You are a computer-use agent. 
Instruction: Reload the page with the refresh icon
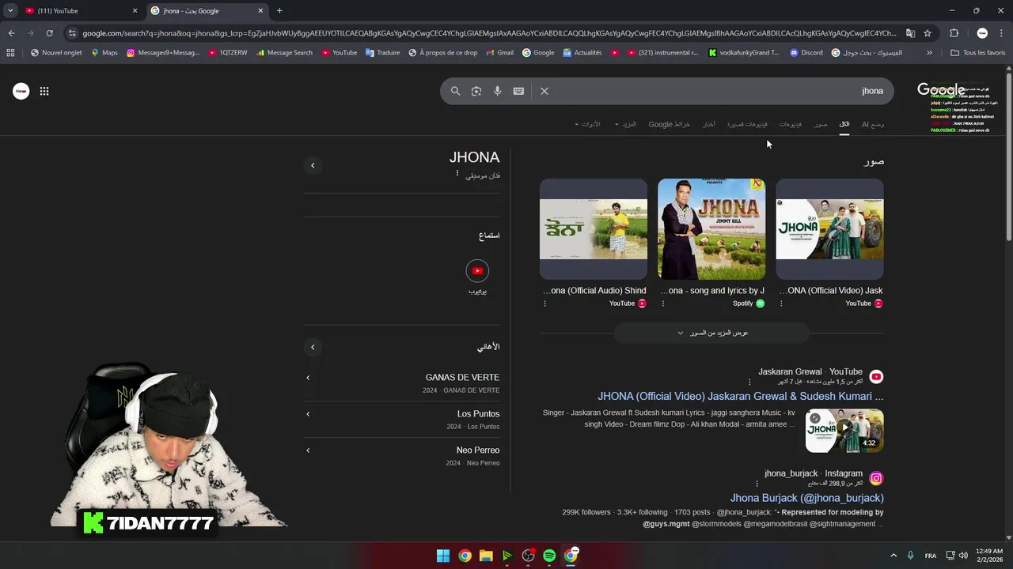coord(49,33)
